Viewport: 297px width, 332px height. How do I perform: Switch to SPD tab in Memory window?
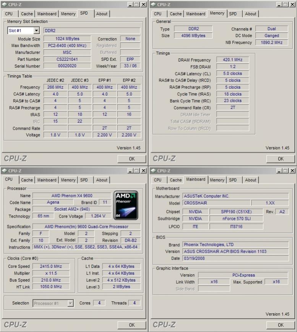click(233, 14)
